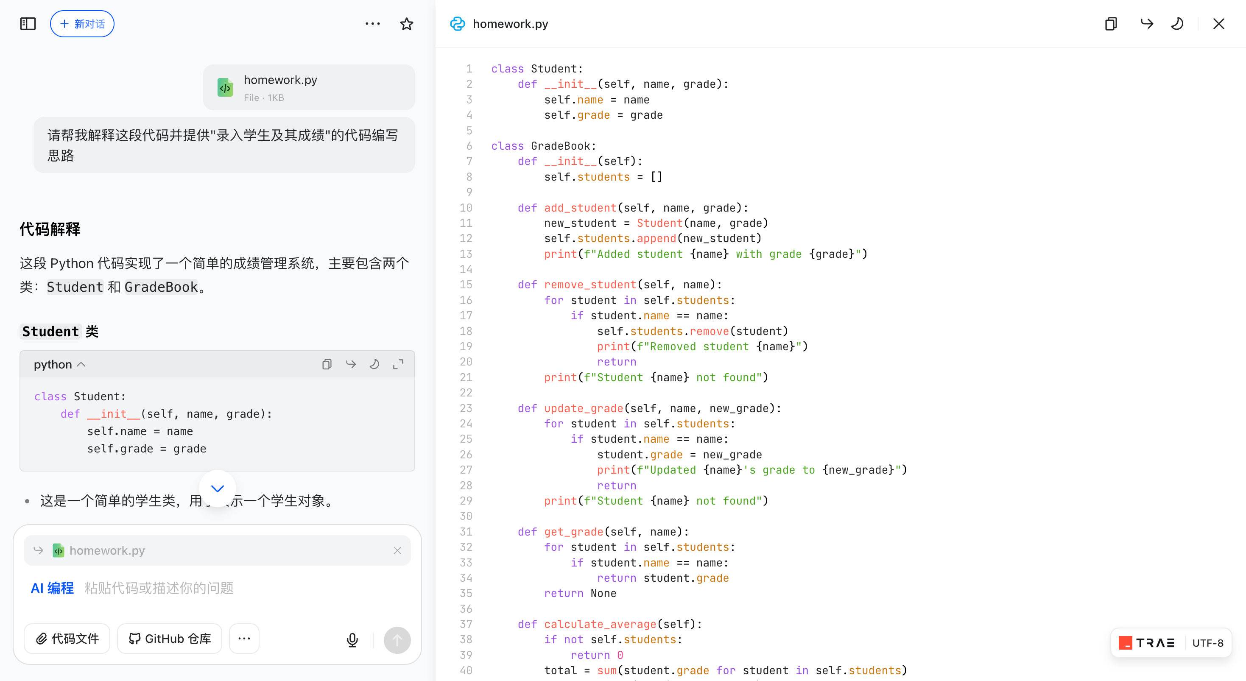This screenshot has height=681, width=1246.
Task: Open more input options ellipsis
Action: tap(244, 639)
